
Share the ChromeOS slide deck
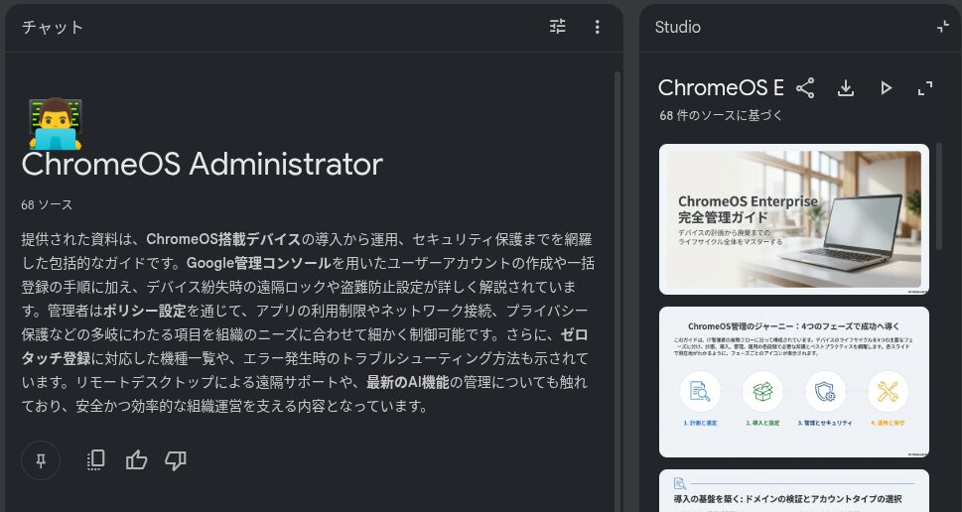point(805,88)
